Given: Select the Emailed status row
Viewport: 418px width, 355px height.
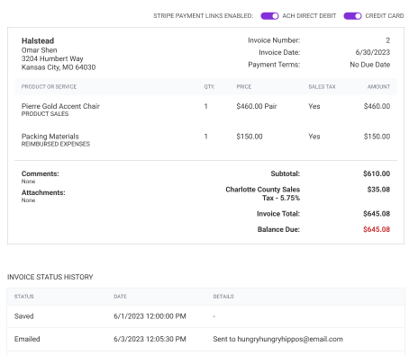Looking at the screenshot, I should [205, 339].
